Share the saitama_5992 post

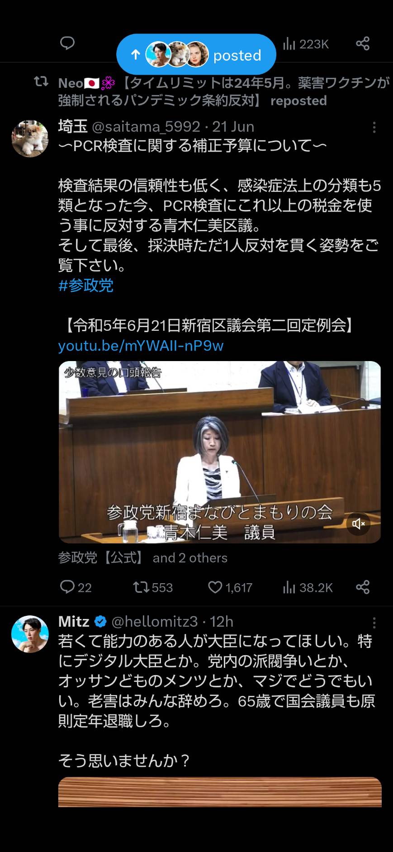coord(363,587)
